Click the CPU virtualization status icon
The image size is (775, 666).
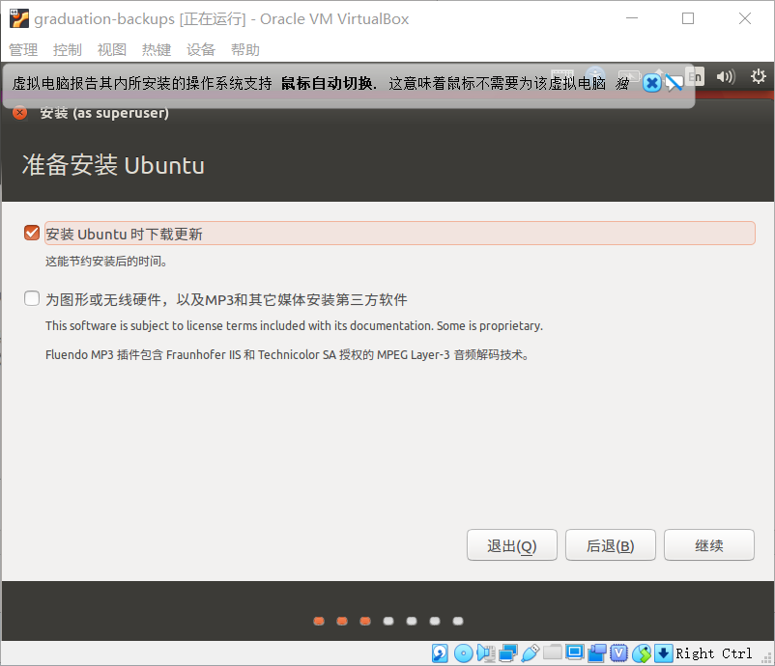(x=618, y=653)
